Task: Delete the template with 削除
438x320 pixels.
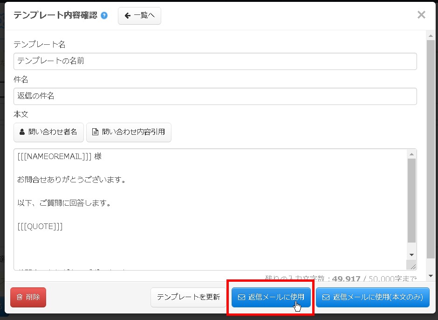Action: point(28,297)
